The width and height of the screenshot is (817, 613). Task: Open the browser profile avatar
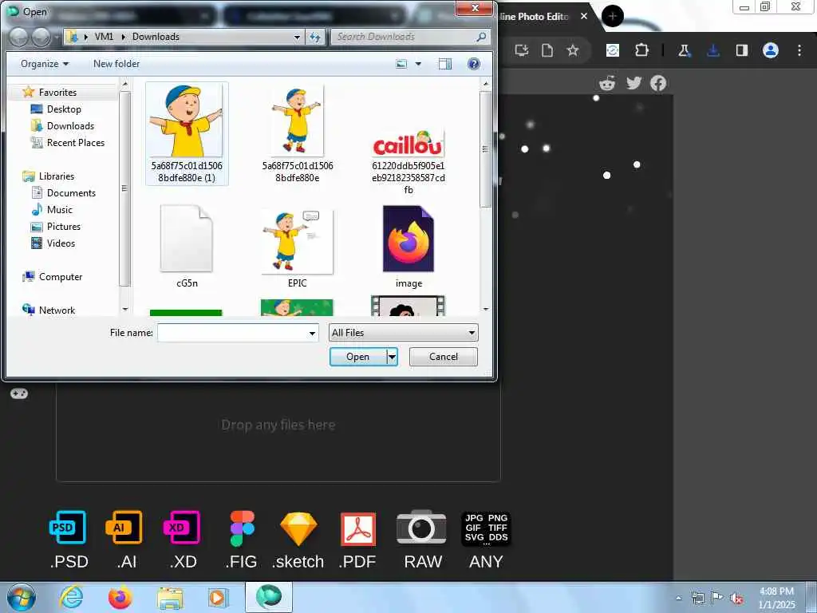coord(771,50)
